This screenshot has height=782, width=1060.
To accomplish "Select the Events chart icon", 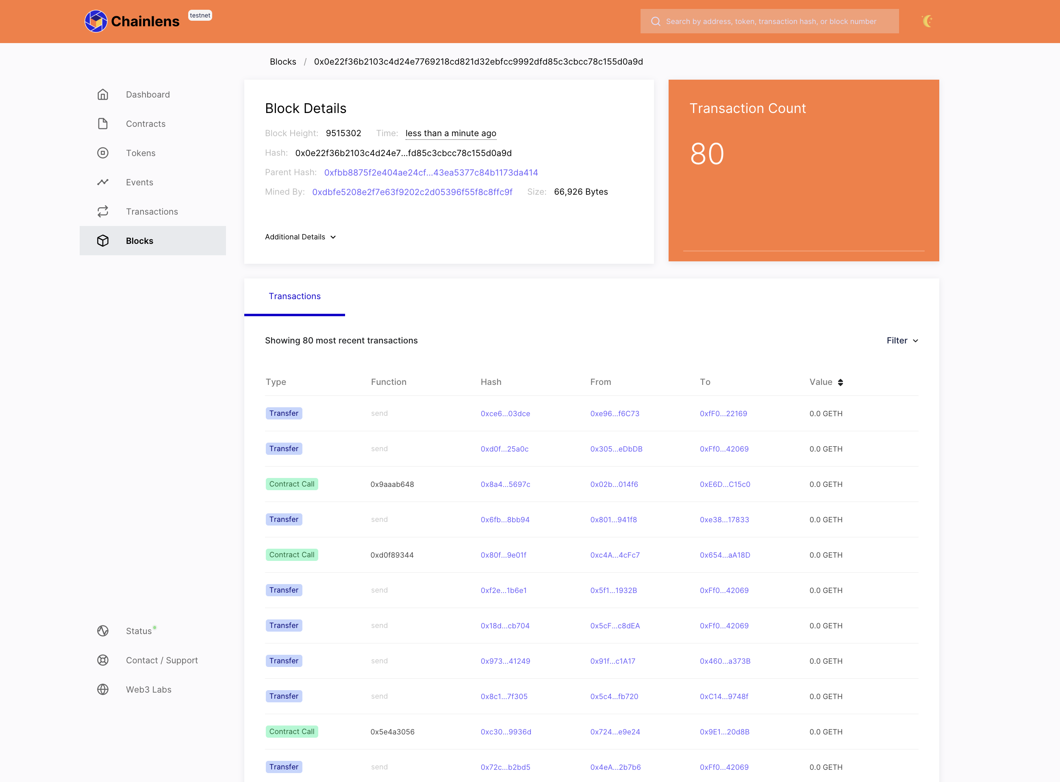I will [103, 182].
